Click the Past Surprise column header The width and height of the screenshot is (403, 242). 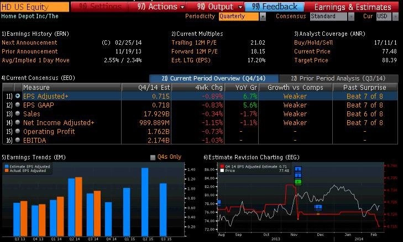pyautogui.click(x=365, y=88)
